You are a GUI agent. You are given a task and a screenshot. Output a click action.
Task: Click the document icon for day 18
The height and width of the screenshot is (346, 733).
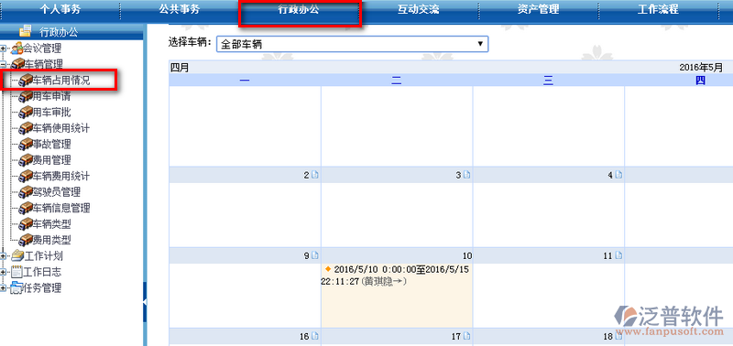click(x=618, y=336)
